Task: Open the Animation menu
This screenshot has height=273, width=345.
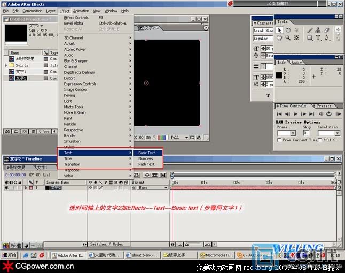Action: tap(81, 11)
